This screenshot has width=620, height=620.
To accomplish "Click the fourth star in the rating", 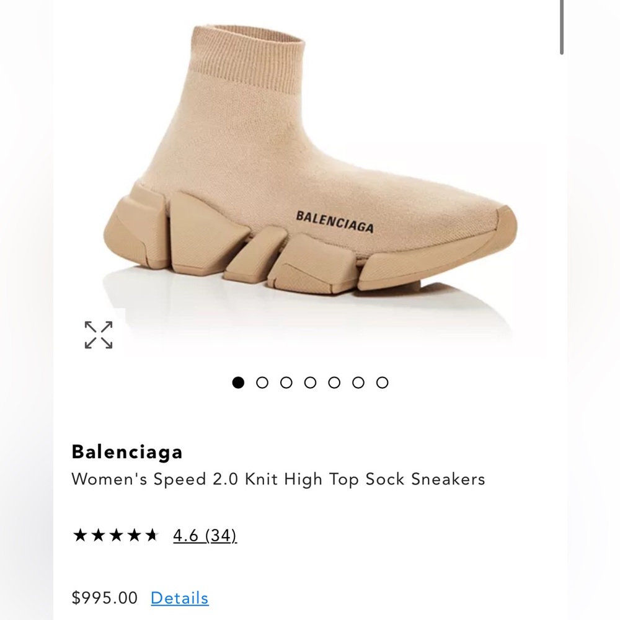I will point(135,534).
